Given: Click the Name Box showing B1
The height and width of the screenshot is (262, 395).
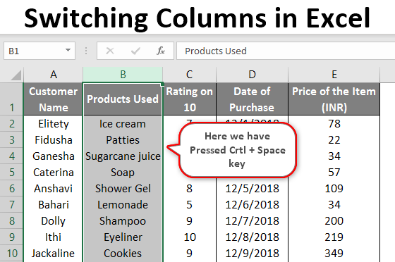Looking at the screenshot, I should [39, 51].
